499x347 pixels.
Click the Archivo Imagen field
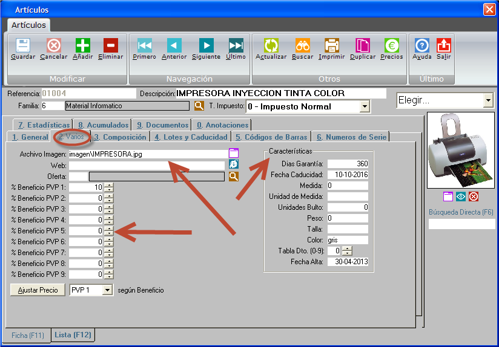pyautogui.click(x=148, y=154)
